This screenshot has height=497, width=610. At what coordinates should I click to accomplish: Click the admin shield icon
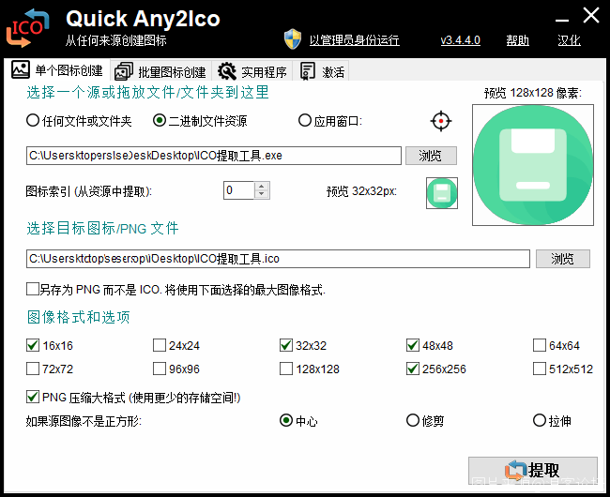point(293,39)
